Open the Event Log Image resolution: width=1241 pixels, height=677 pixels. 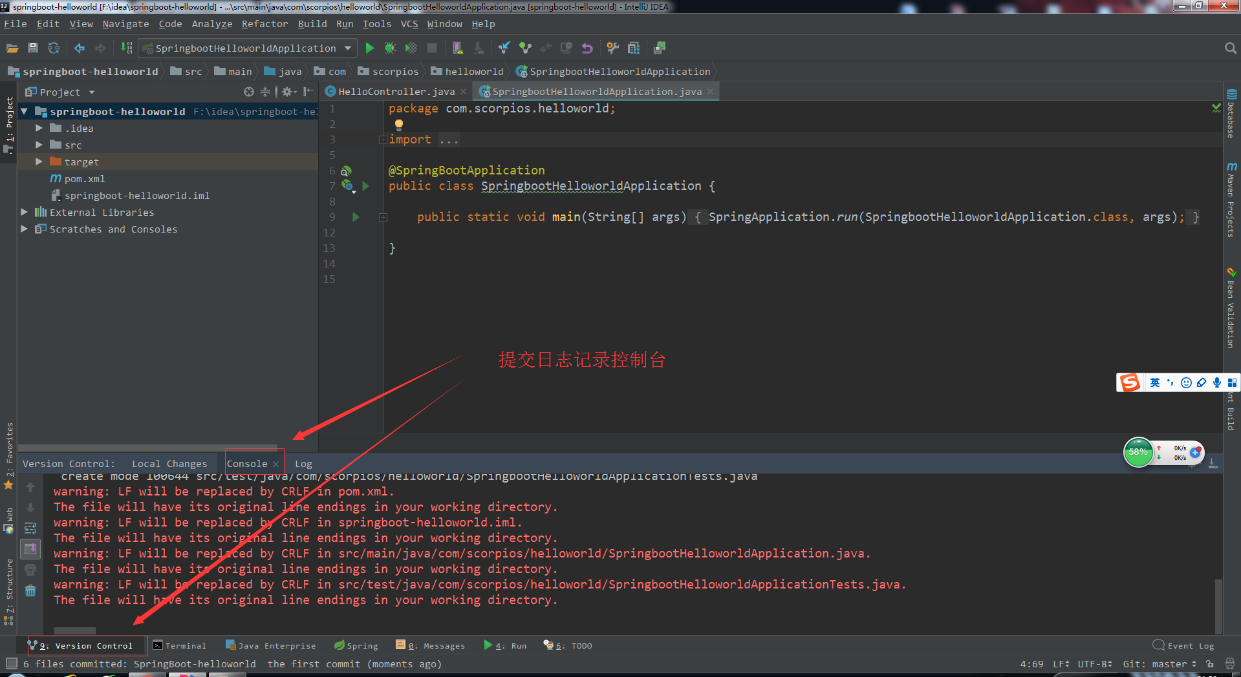click(1183, 645)
